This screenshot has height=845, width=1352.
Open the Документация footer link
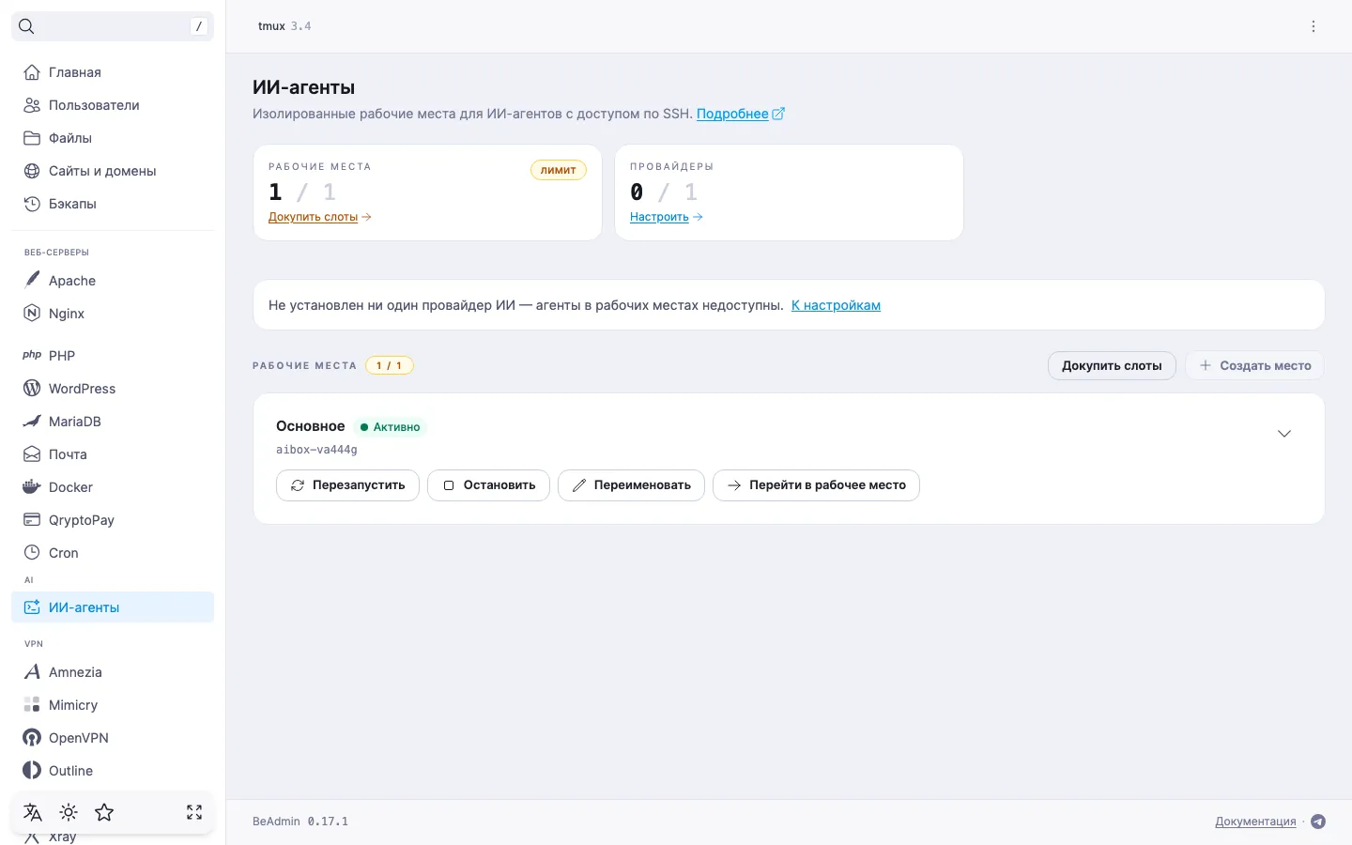pos(1255,822)
